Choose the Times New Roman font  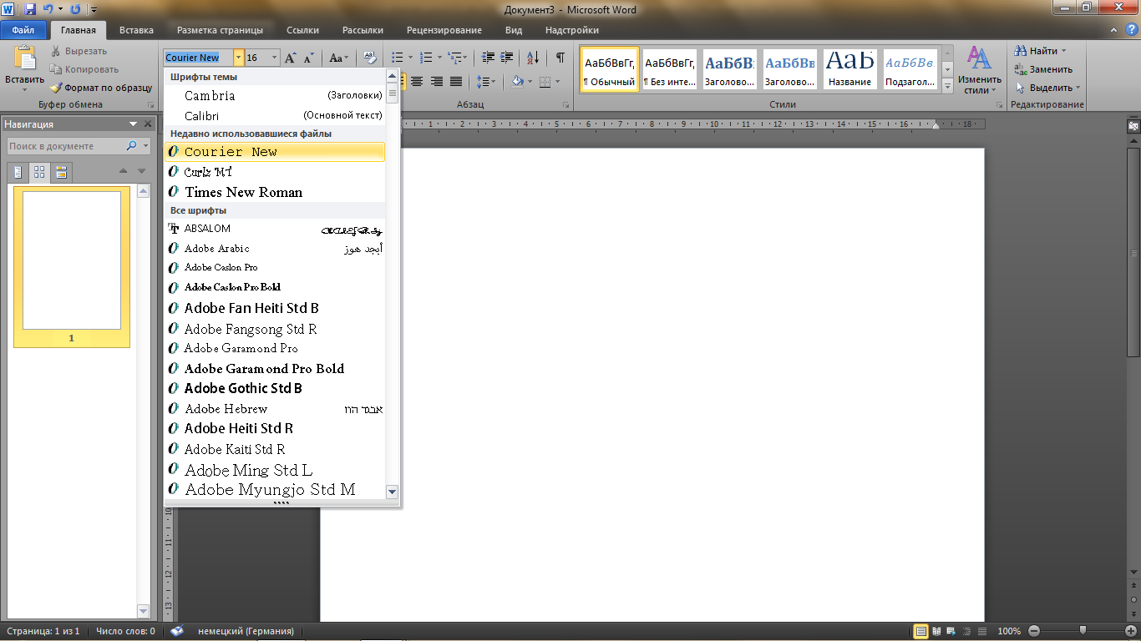coord(275,192)
